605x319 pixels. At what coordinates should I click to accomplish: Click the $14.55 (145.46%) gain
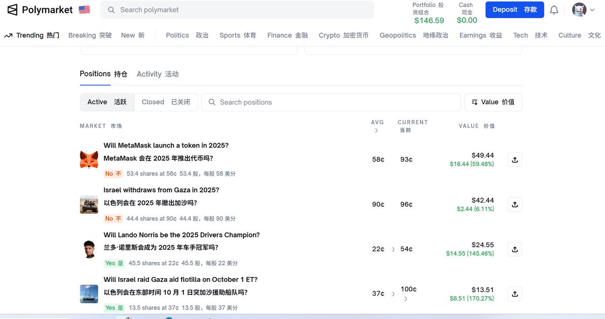coord(470,253)
